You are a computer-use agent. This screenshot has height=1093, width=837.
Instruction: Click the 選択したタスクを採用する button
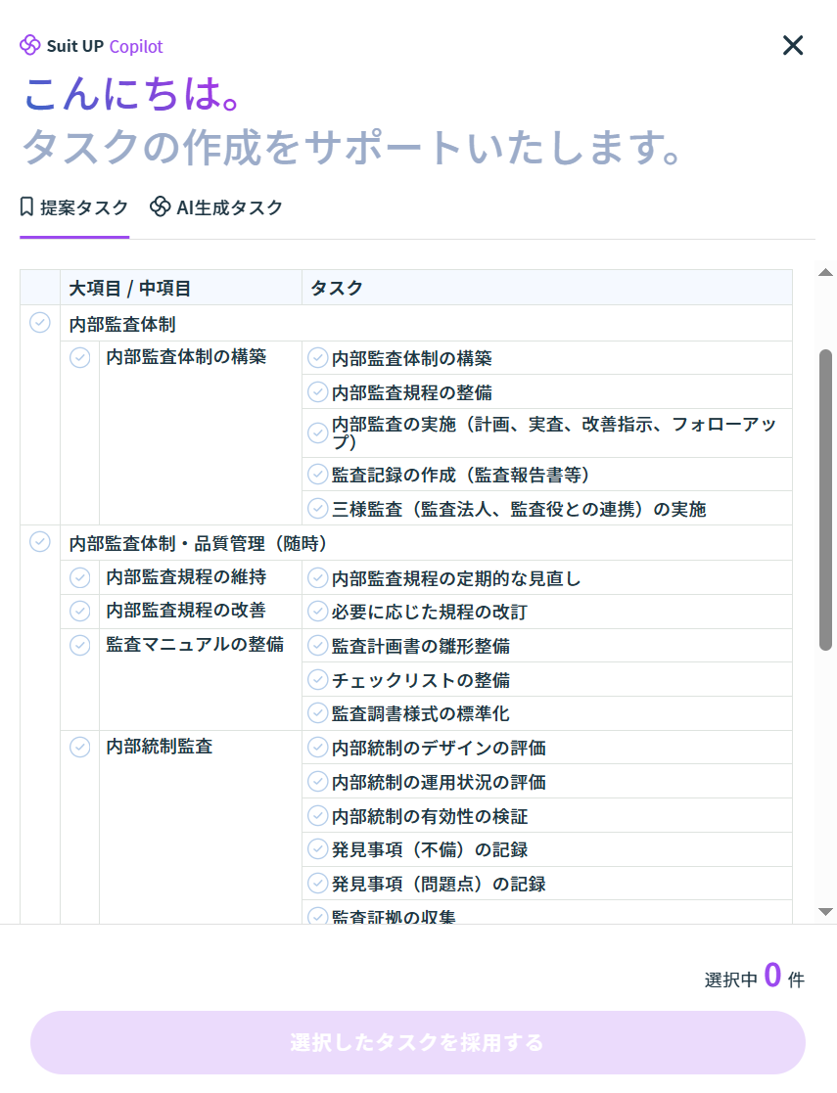click(418, 1042)
